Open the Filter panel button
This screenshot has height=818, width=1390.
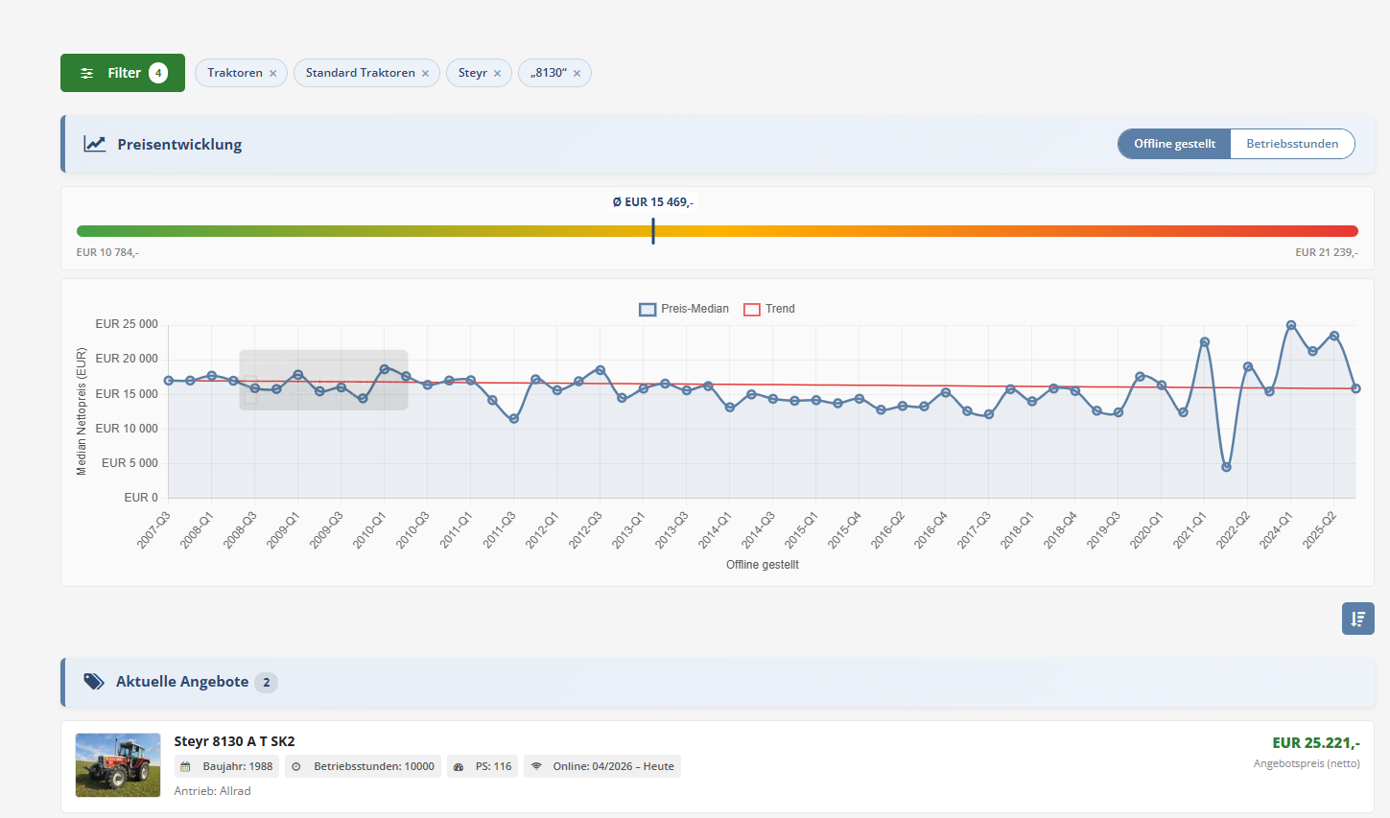coord(123,73)
